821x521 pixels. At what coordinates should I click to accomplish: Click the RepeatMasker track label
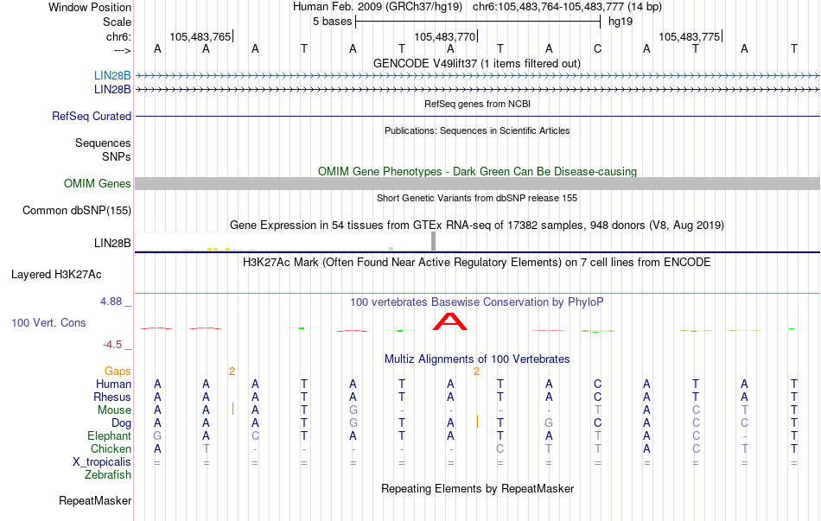click(95, 501)
